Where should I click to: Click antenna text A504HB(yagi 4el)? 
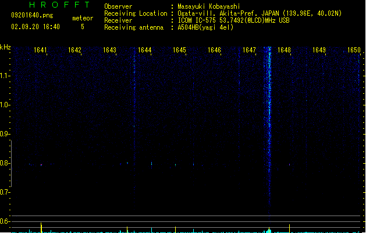point(205,27)
